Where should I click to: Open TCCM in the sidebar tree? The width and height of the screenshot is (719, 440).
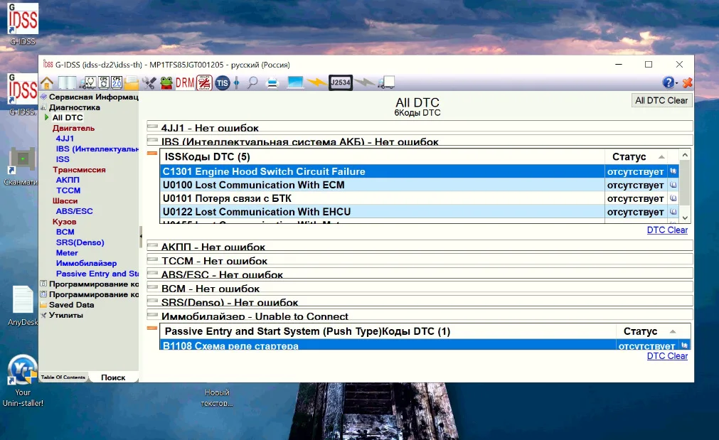68,191
